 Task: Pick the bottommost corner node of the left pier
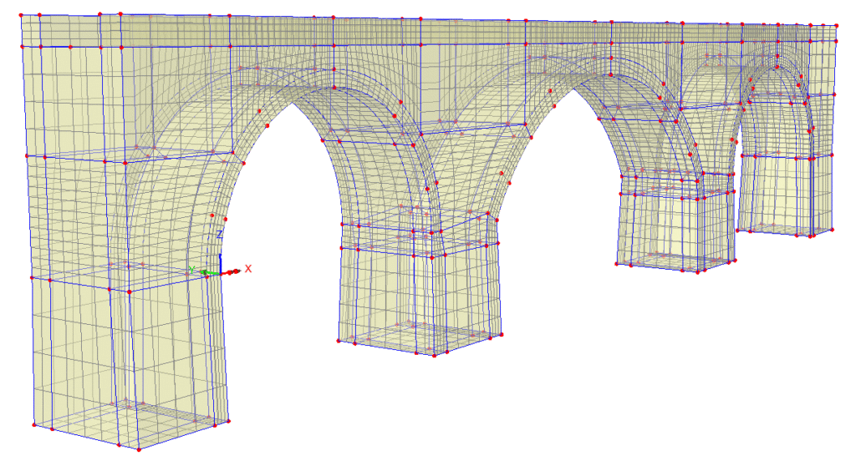click(138, 450)
